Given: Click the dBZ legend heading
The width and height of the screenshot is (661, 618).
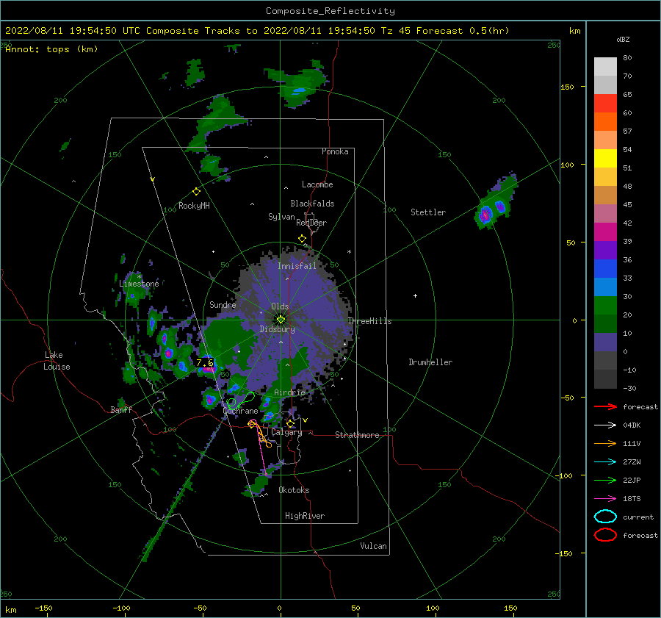Looking at the screenshot, I should coord(623,39).
